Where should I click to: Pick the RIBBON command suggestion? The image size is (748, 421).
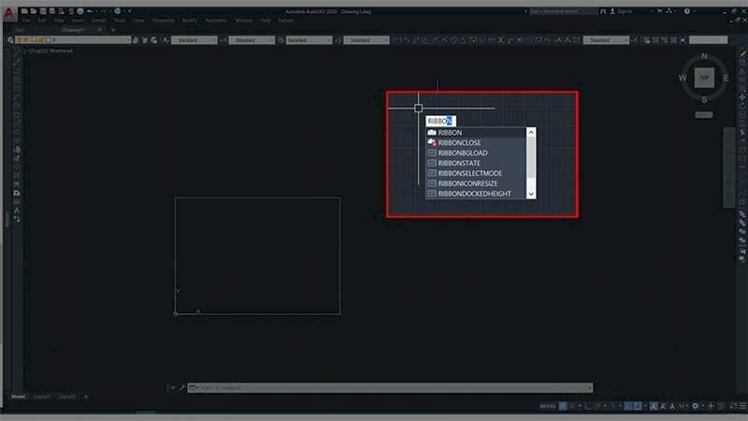[x=450, y=133]
